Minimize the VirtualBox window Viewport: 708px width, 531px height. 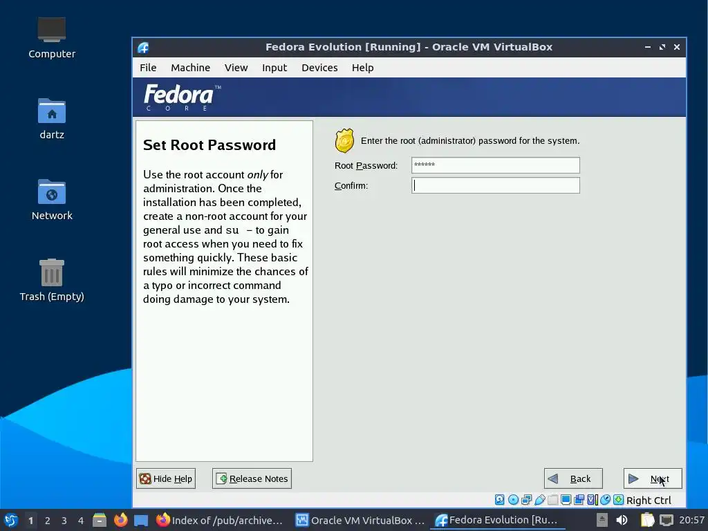point(648,47)
